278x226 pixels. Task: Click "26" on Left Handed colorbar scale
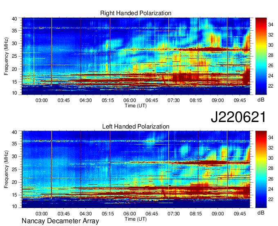click(x=271, y=179)
